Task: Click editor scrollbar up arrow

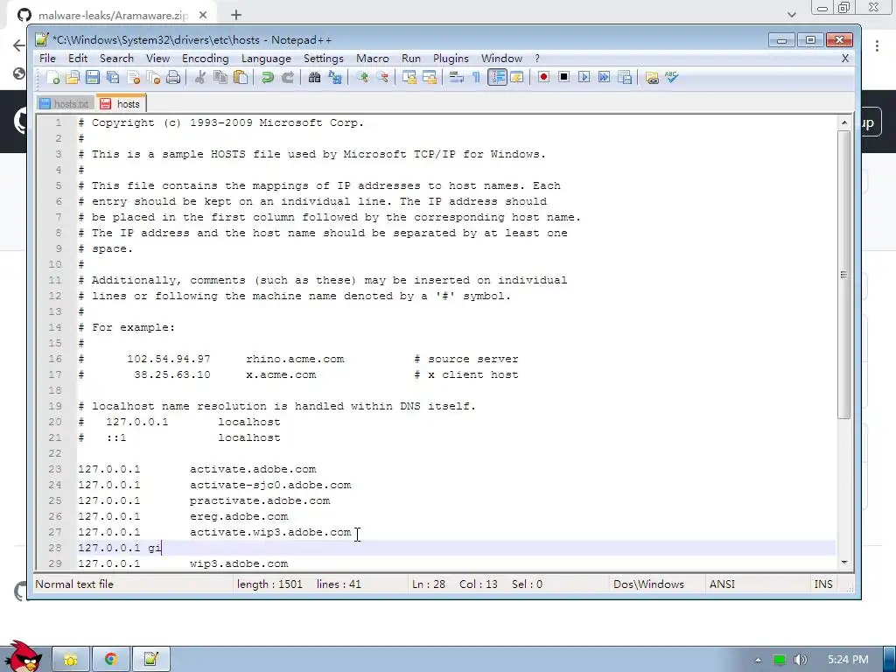Action: click(x=844, y=122)
